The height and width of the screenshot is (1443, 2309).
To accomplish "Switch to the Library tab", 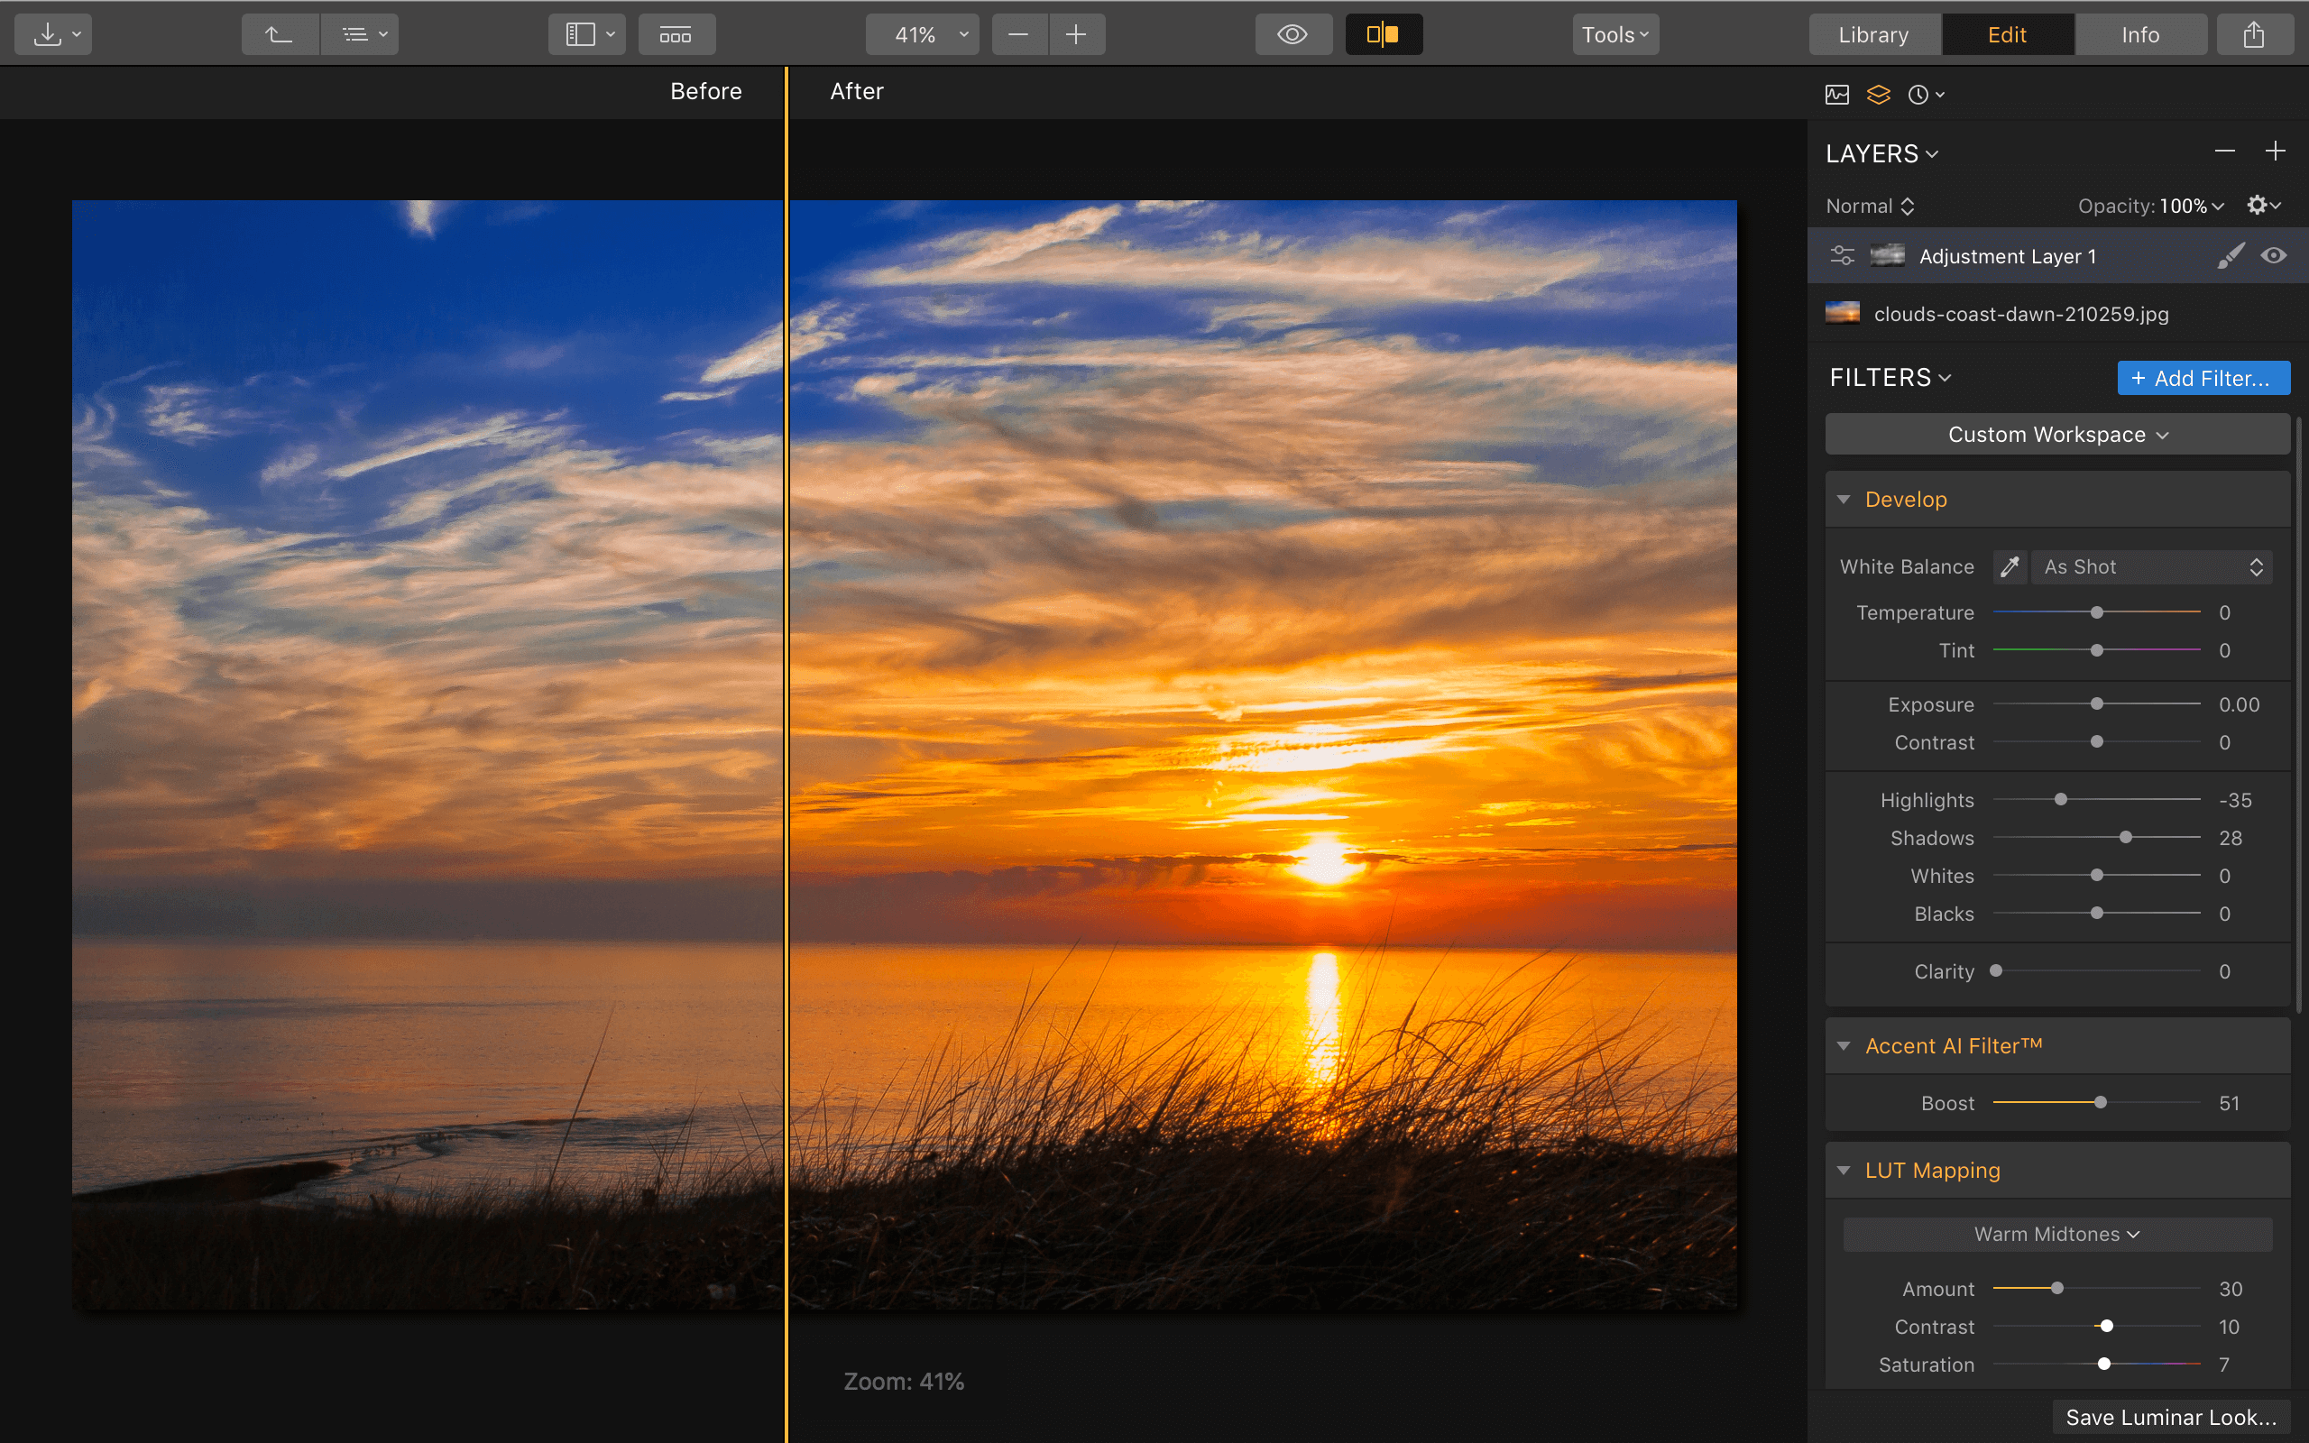I will [1872, 33].
